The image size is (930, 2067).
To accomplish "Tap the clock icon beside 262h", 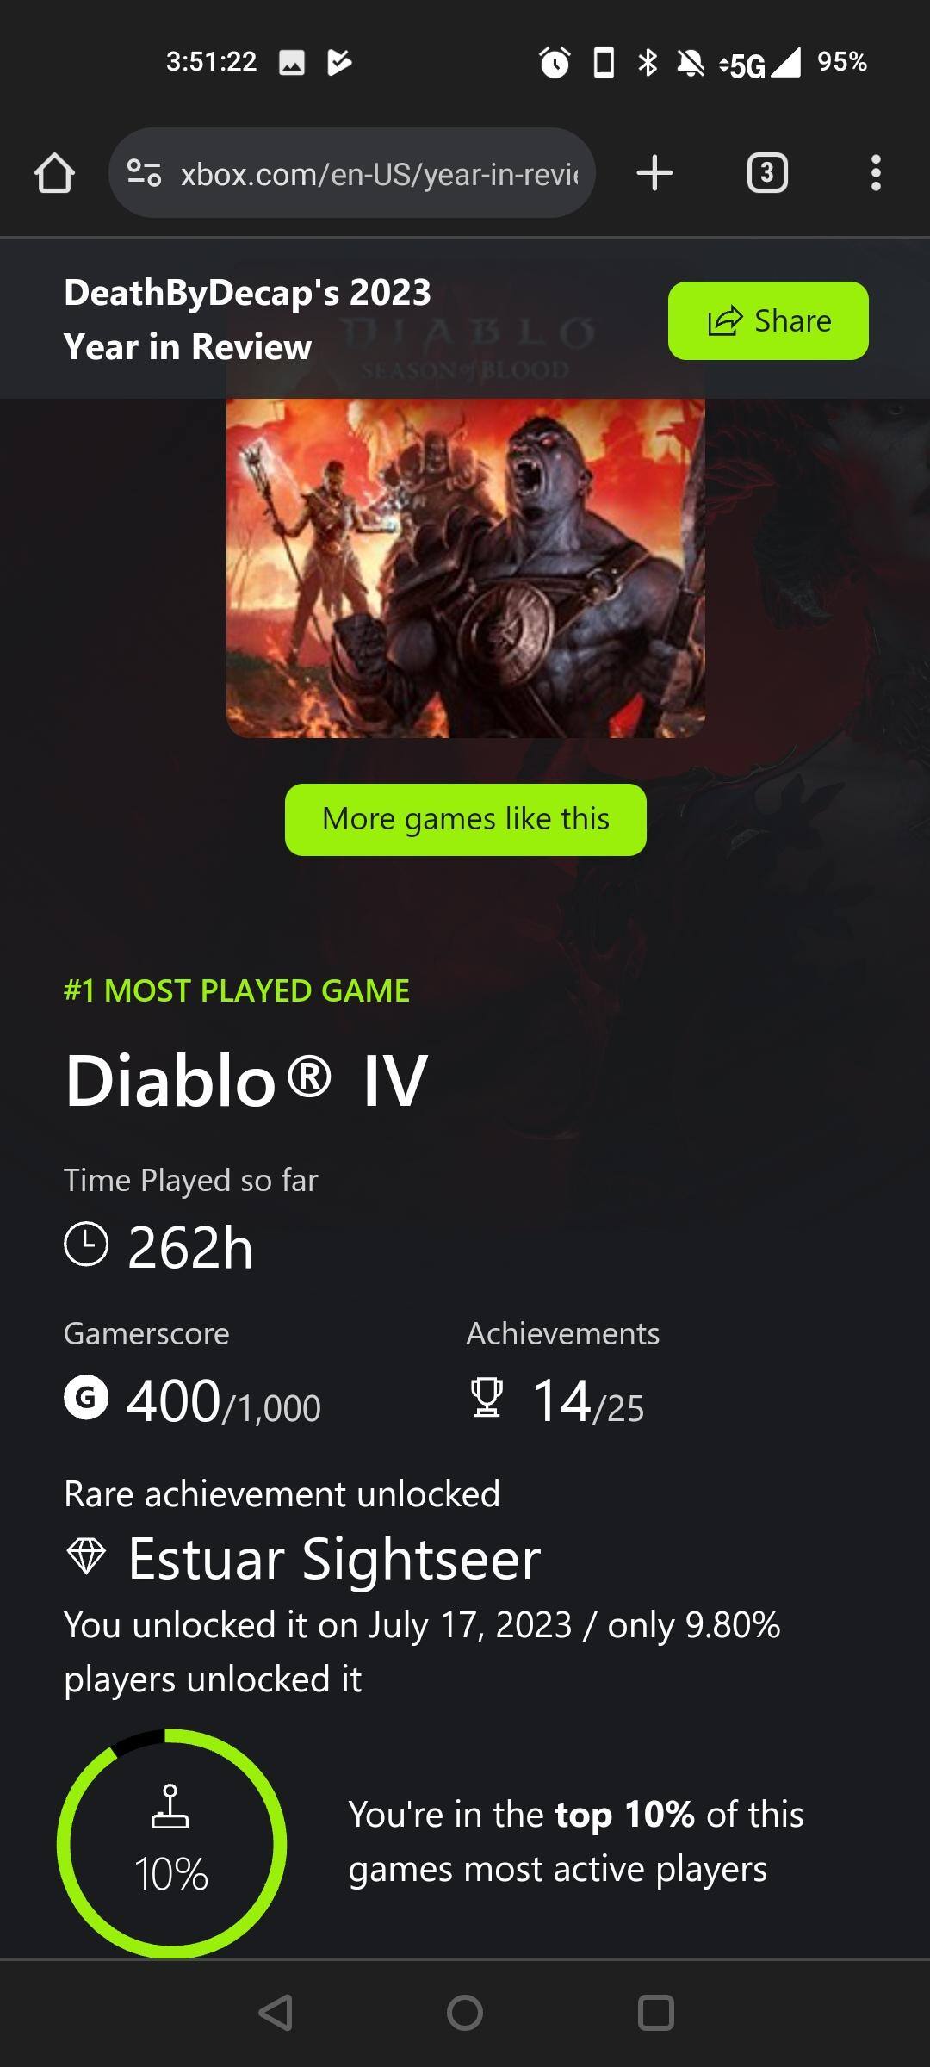I will pyautogui.click(x=87, y=1245).
